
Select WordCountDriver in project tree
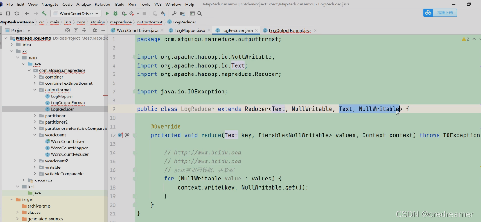[x=67, y=142]
